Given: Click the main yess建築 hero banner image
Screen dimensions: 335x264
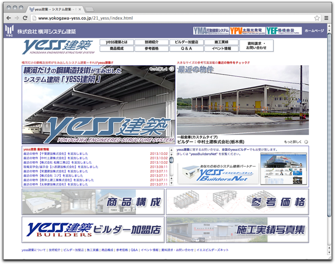Looking at the screenshot, I should point(98,105).
